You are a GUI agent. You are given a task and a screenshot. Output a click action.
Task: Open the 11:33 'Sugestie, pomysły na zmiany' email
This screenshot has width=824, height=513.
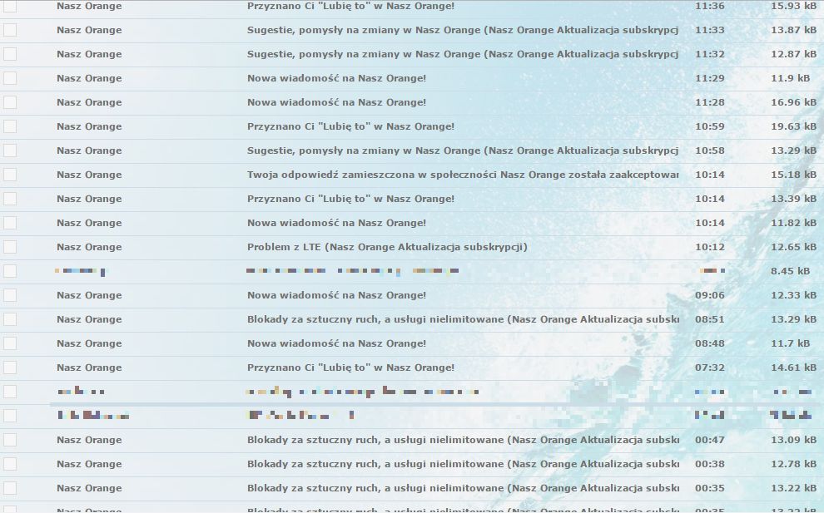[462, 30]
